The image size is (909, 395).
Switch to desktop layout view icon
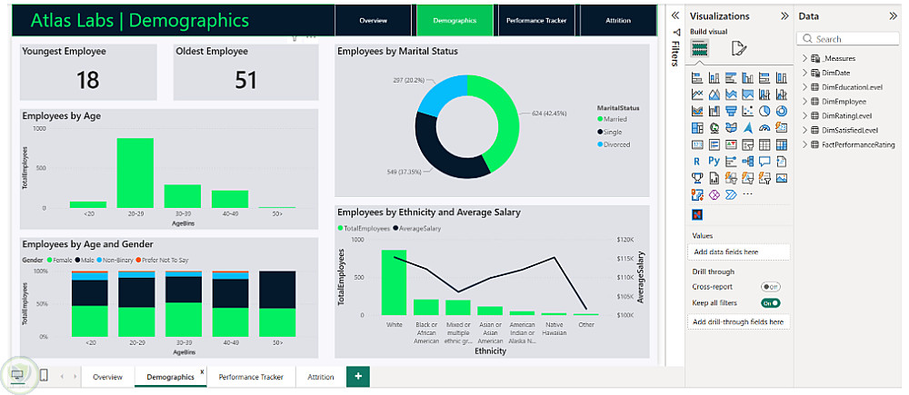[18, 376]
